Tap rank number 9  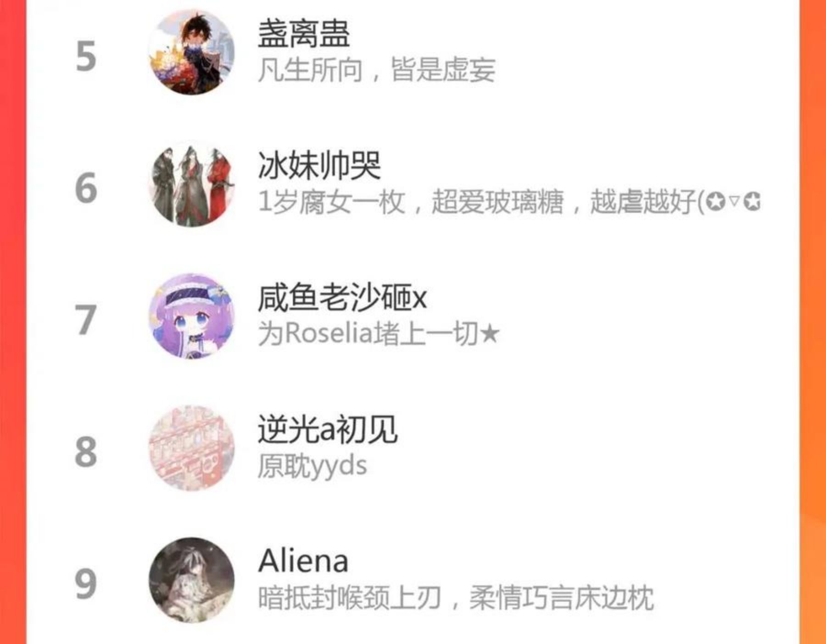pos(86,584)
